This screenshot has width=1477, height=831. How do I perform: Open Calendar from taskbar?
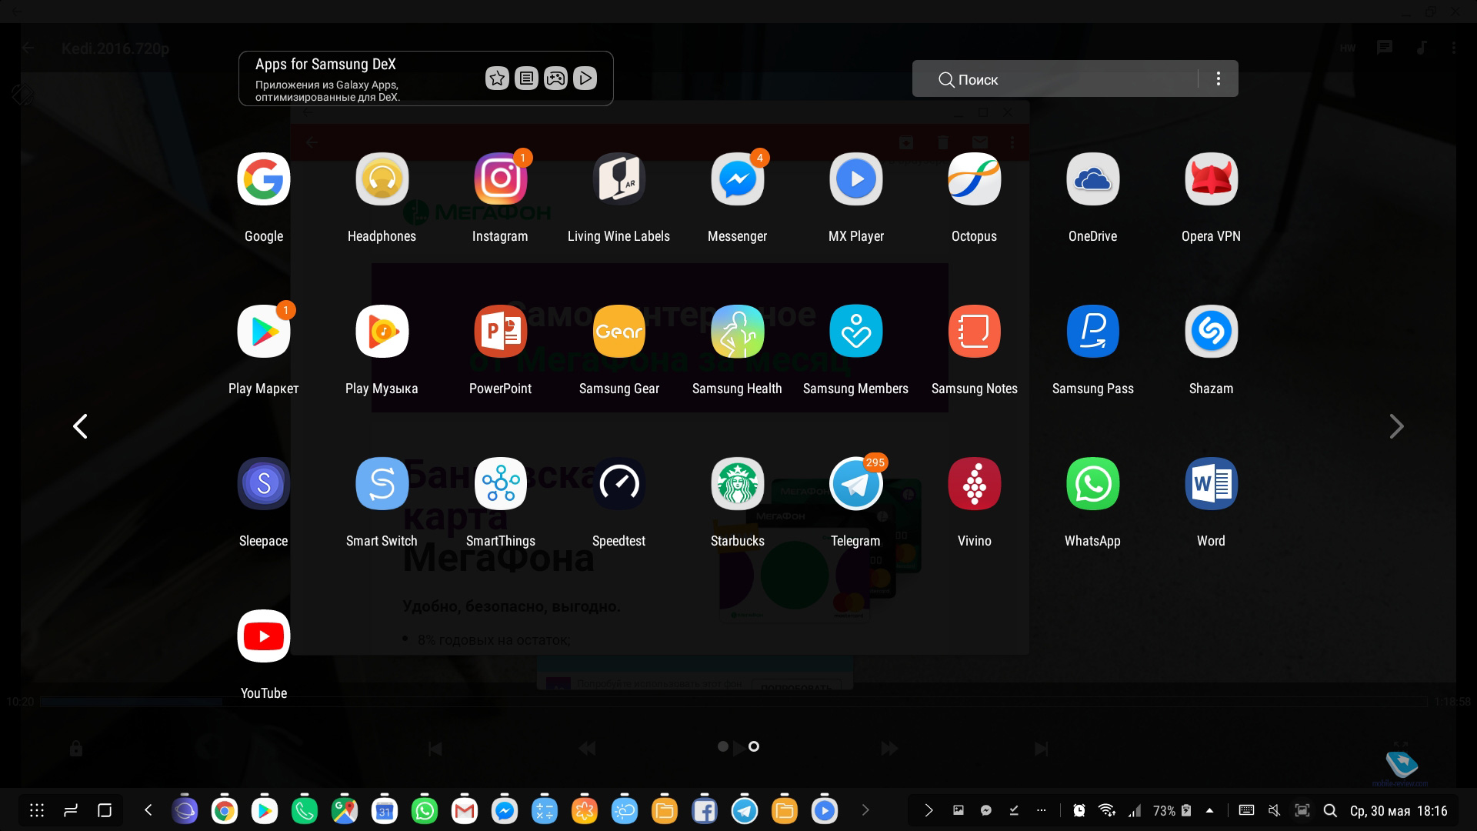pyautogui.click(x=385, y=810)
